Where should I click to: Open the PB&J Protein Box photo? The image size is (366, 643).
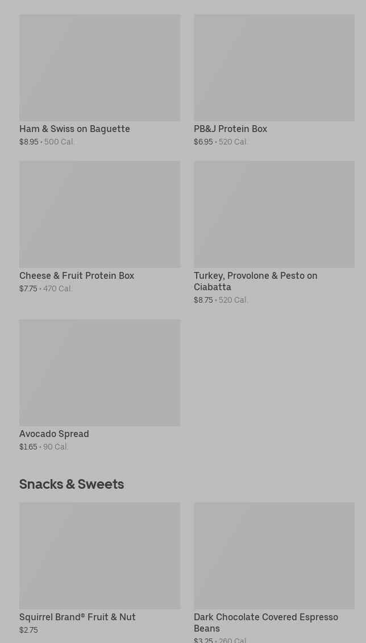(274, 68)
